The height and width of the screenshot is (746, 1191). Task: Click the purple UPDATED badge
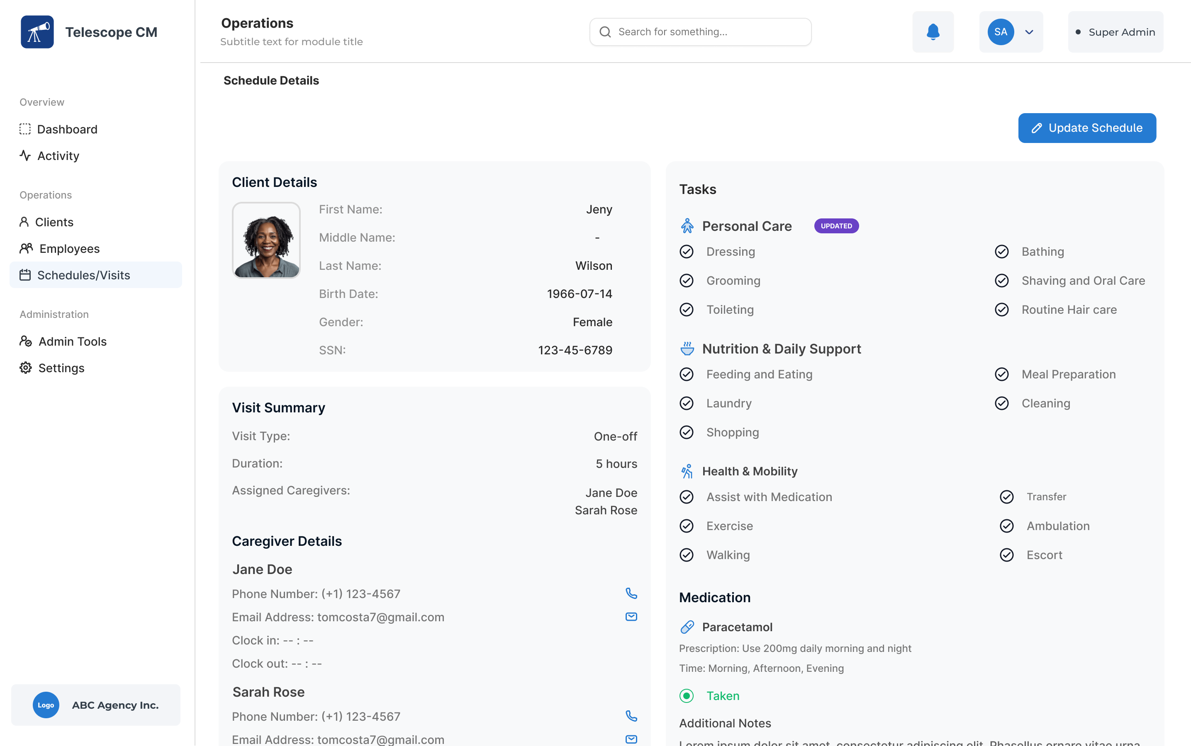pos(836,226)
